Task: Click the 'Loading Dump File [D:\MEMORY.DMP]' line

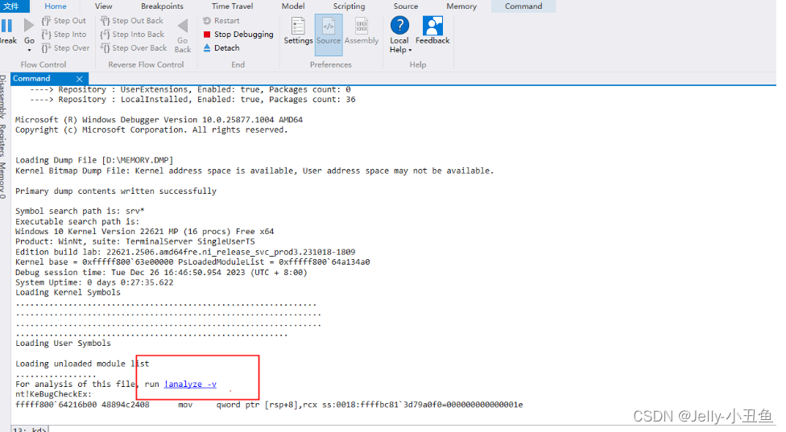Action: 94,160
